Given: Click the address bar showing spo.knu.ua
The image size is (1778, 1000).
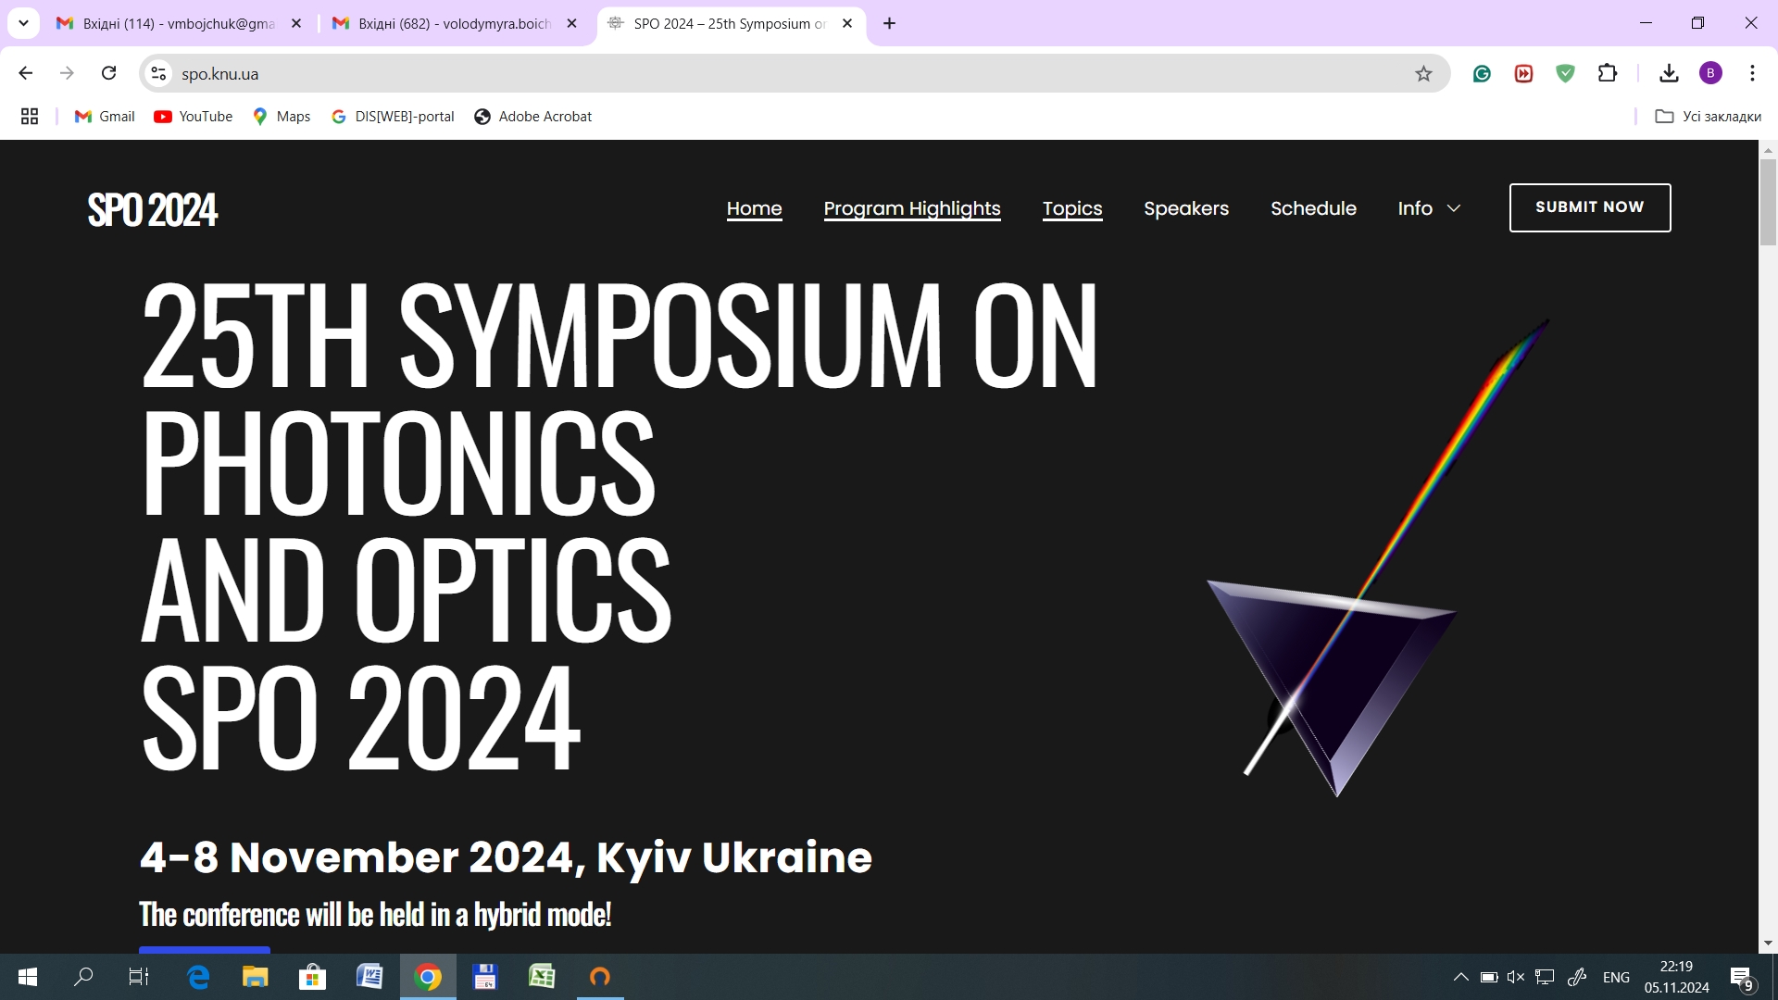Looking at the screenshot, I should [787, 74].
